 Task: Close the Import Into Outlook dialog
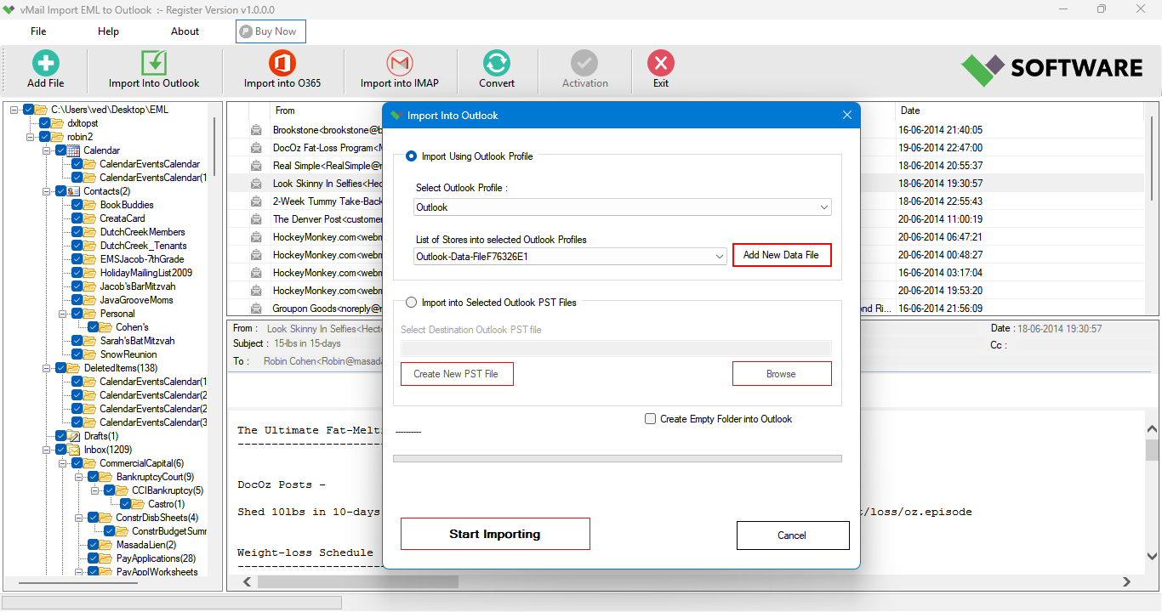pyautogui.click(x=846, y=116)
